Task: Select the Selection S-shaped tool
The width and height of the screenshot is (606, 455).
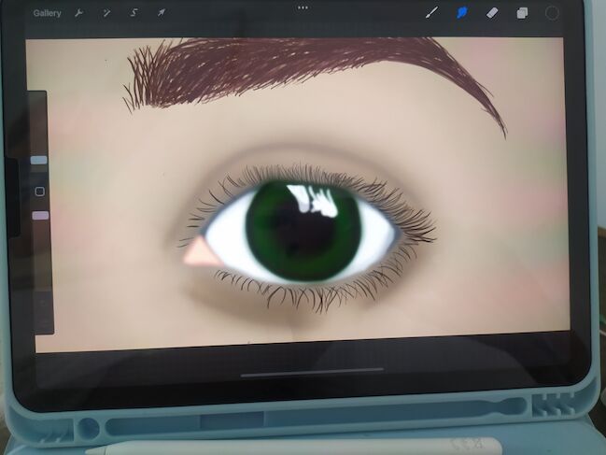Action: (x=134, y=13)
